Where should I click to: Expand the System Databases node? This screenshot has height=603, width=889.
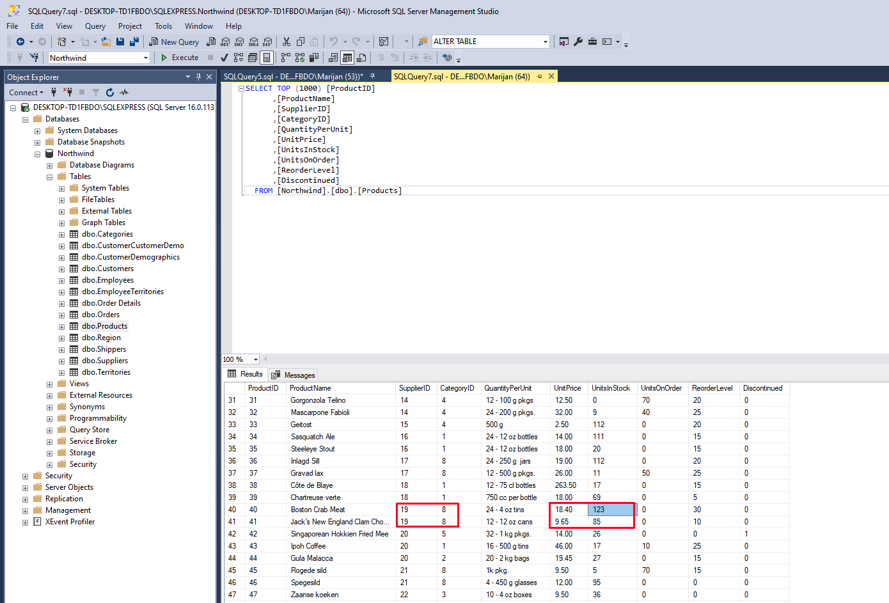tap(37, 131)
